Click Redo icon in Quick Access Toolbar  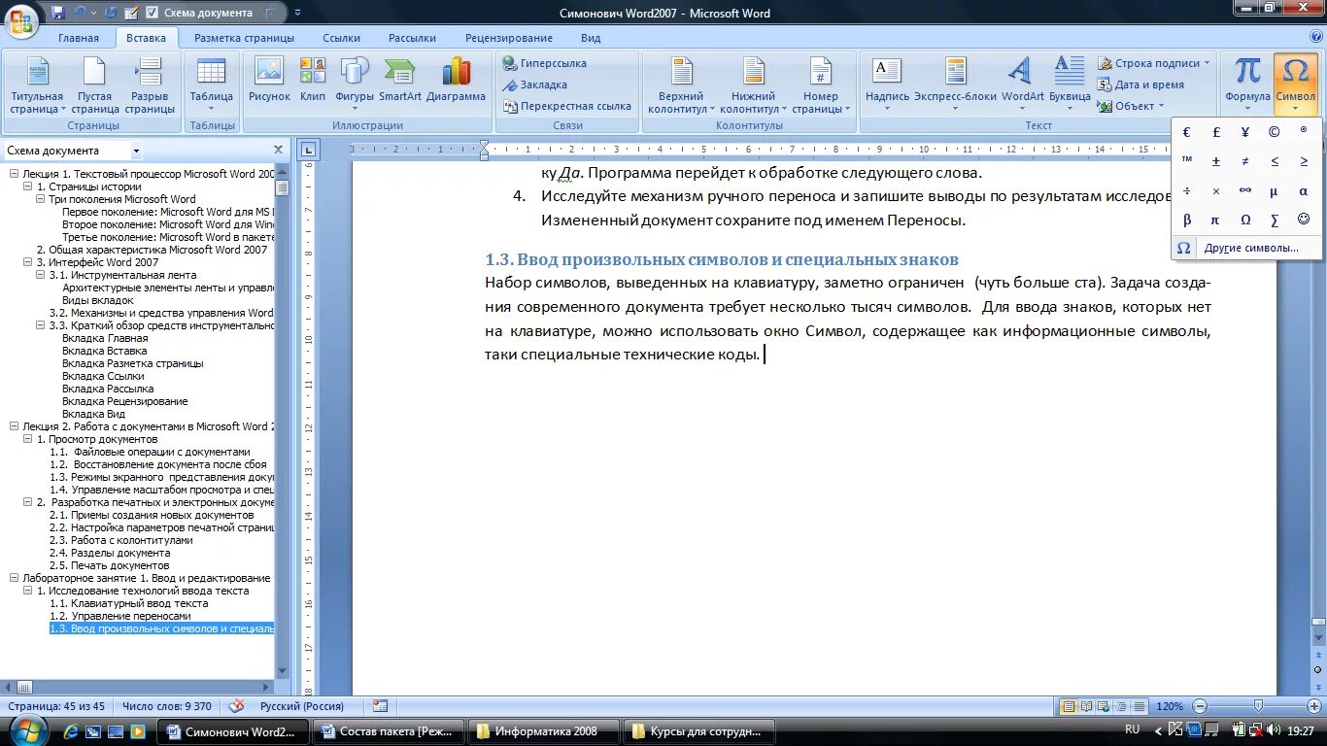click(110, 13)
